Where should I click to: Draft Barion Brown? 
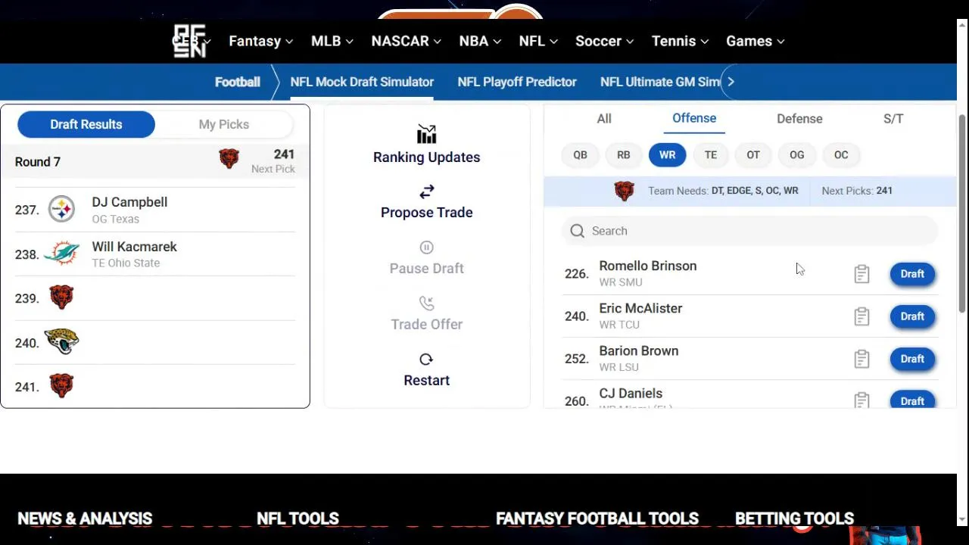[912, 359]
